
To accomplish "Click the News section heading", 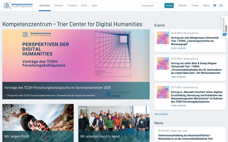I will 159,123.
